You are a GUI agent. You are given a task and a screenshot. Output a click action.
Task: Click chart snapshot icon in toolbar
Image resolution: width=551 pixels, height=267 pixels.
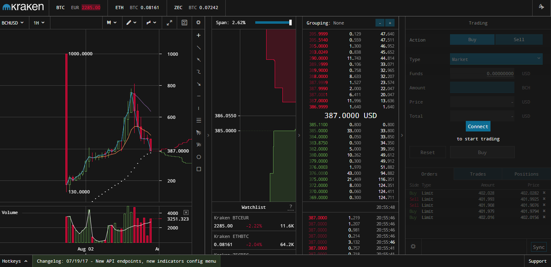pos(184,22)
